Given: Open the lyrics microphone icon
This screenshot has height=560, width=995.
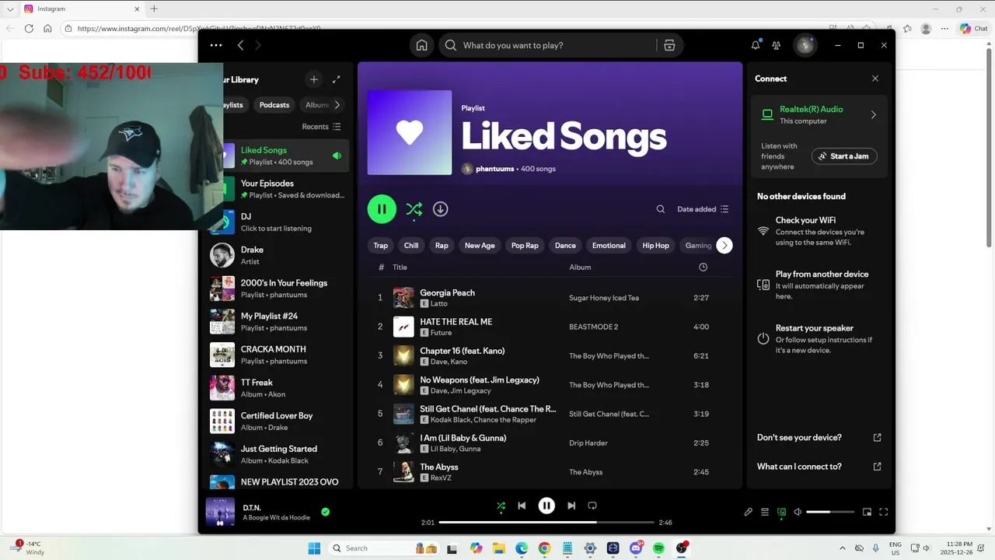Looking at the screenshot, I should pos(748,512).
